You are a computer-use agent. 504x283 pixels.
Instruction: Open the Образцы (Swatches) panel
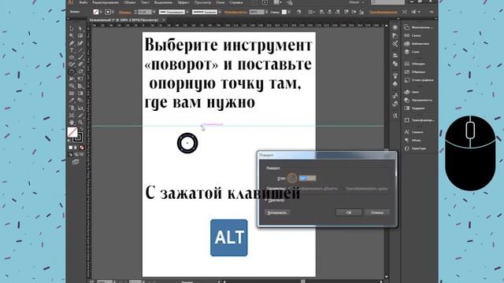[415, 72]
